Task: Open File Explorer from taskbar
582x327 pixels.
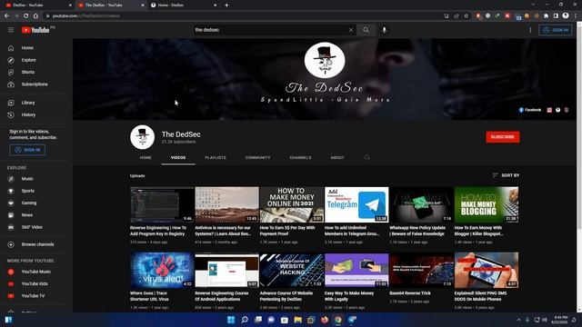Action: point(297,320)
